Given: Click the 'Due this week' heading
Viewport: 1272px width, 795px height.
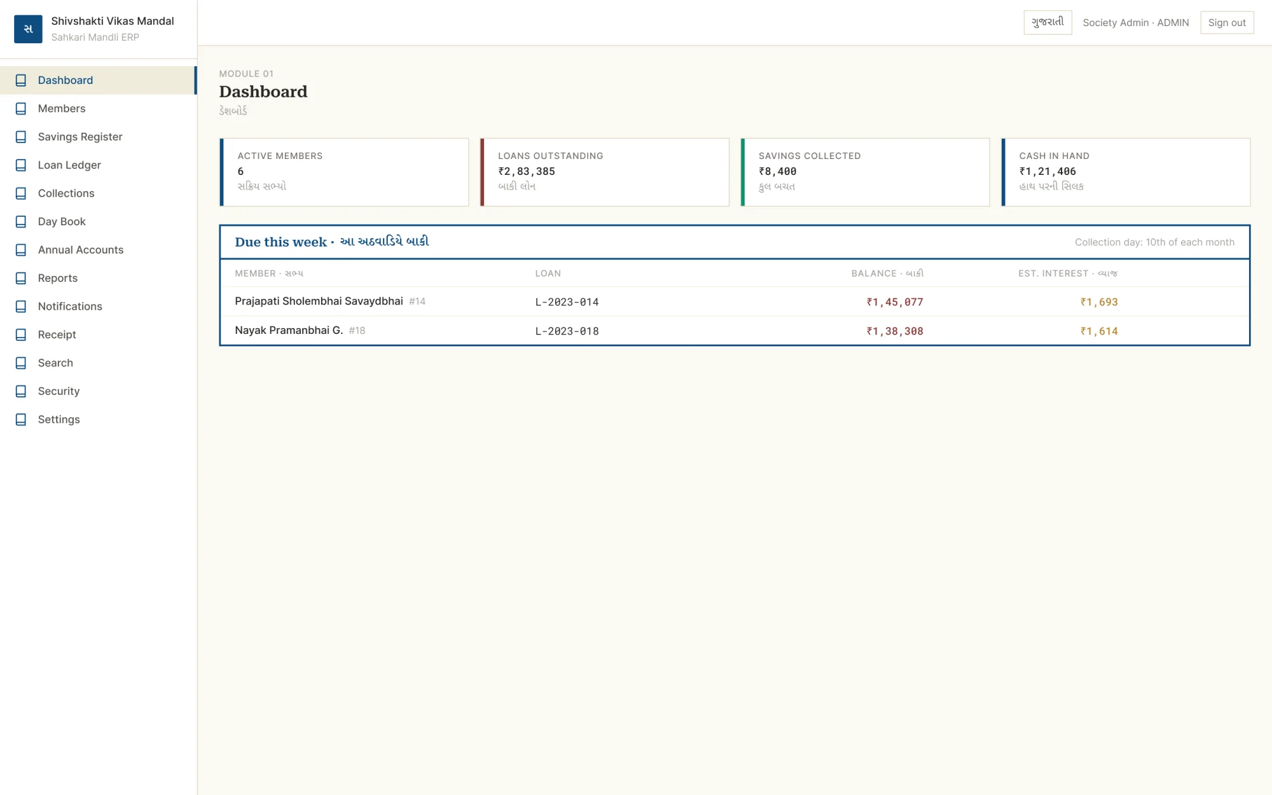Looking at the screenshot, I should click(x=332, y=242).
